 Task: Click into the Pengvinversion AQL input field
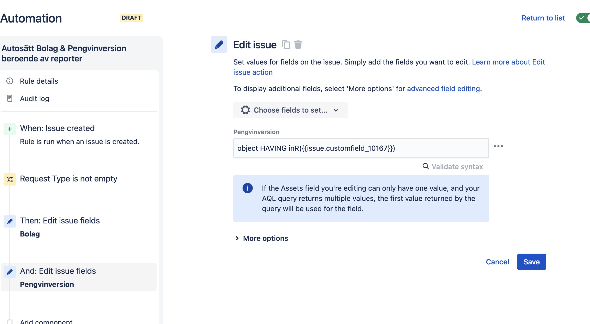pos(361,148)
